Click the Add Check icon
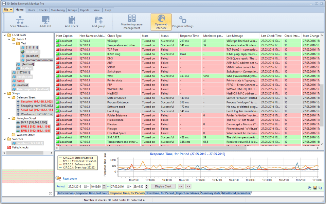The width and height of the screenshot is (326, 204). point(72,20)
